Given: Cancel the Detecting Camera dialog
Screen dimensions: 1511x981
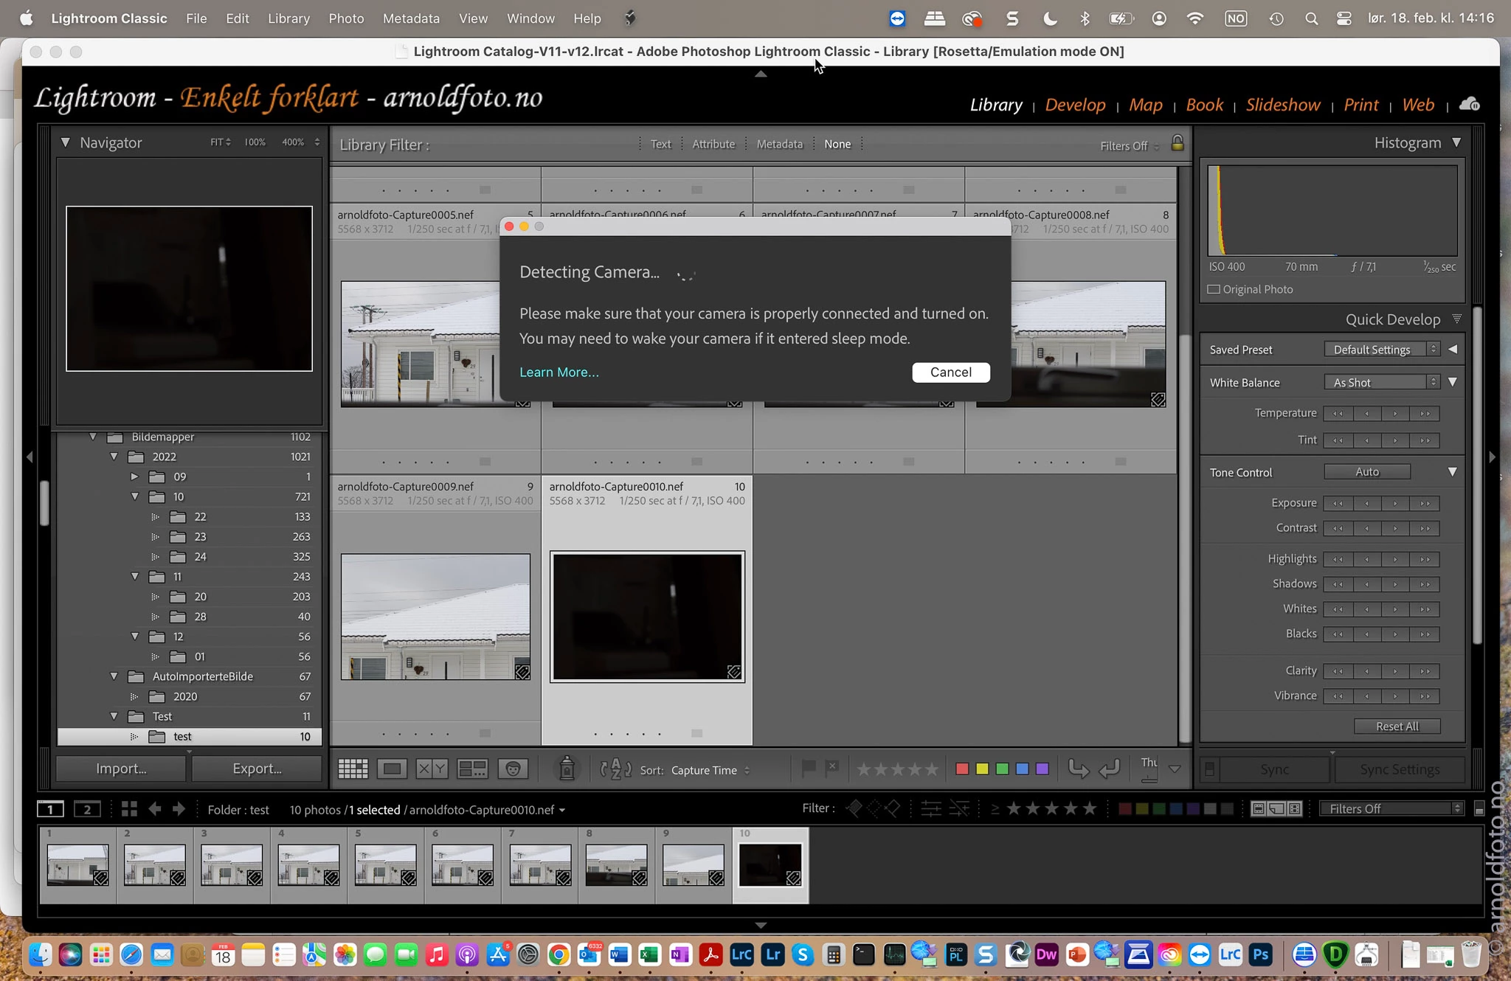Looking at the screenshot, I should tap(950, 372).
